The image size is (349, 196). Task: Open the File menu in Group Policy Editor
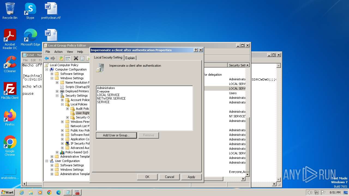coord(48,52)
